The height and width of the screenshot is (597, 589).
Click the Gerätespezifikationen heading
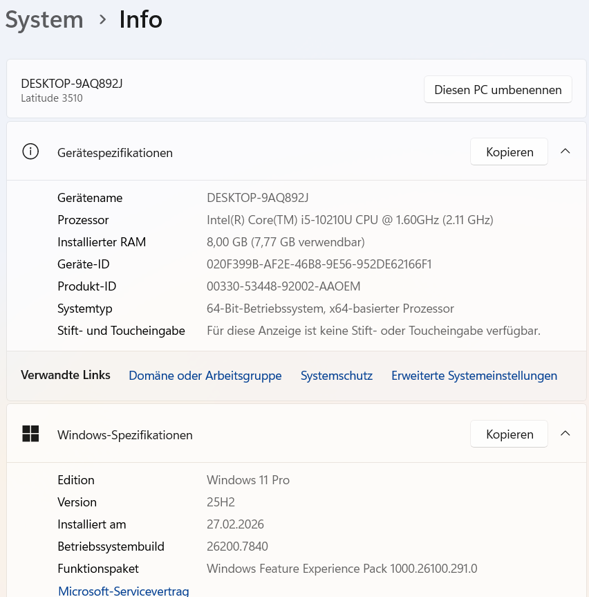coord(115,153)
